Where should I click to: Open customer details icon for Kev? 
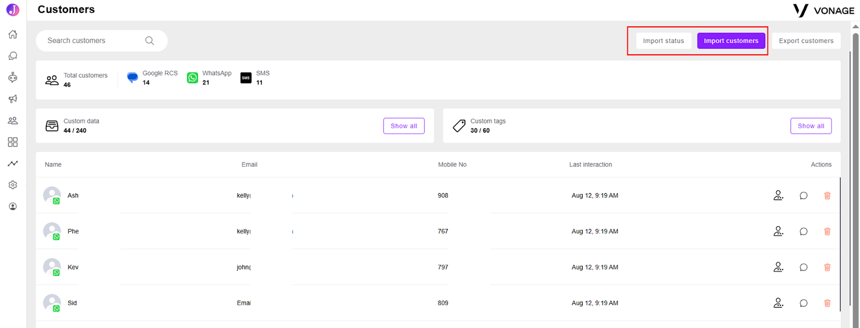[778, 267]
